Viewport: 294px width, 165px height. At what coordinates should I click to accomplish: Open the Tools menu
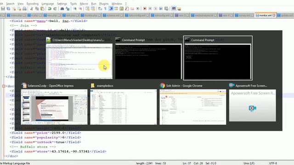tap(73, 4)
